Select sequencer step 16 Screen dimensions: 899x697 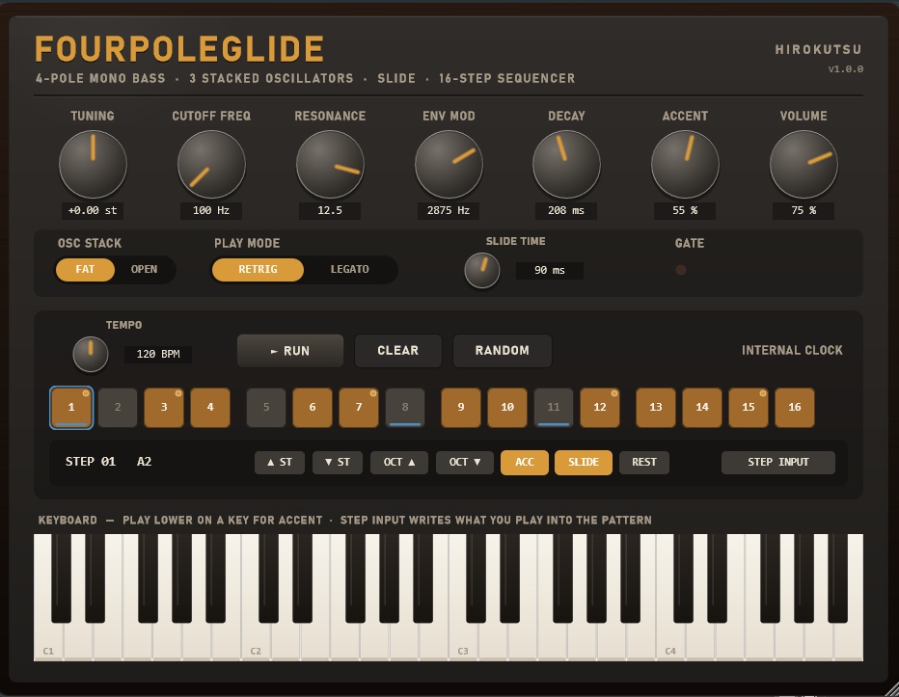[x=795, y=408]
